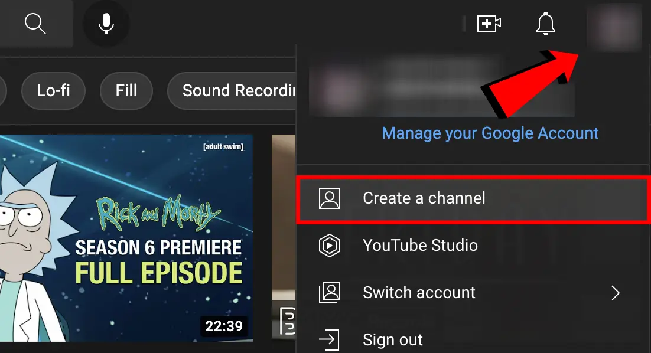This screenshot has width=651, height=353.
Task: Open the notifications bell
Action: click(546, 24)
